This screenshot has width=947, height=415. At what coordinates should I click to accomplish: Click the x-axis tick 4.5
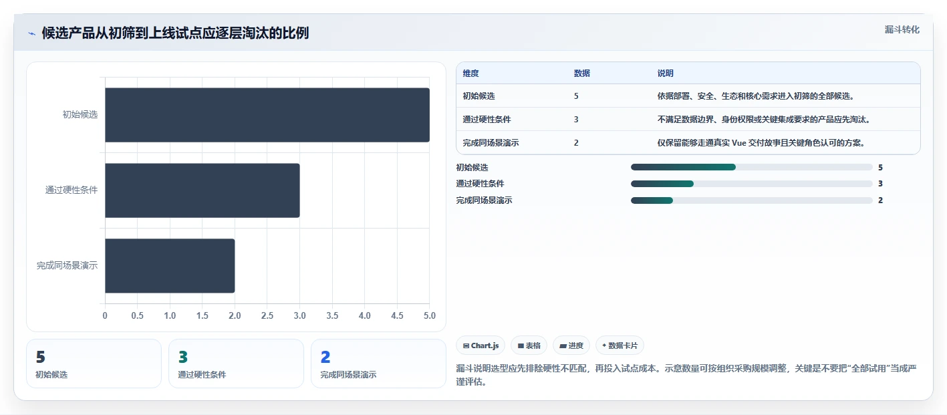pyautogui.click(x=397, y=315)
